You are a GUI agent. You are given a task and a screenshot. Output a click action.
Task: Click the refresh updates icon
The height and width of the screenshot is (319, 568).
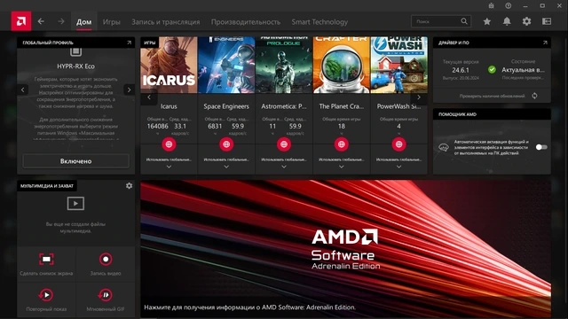(534, 96)
